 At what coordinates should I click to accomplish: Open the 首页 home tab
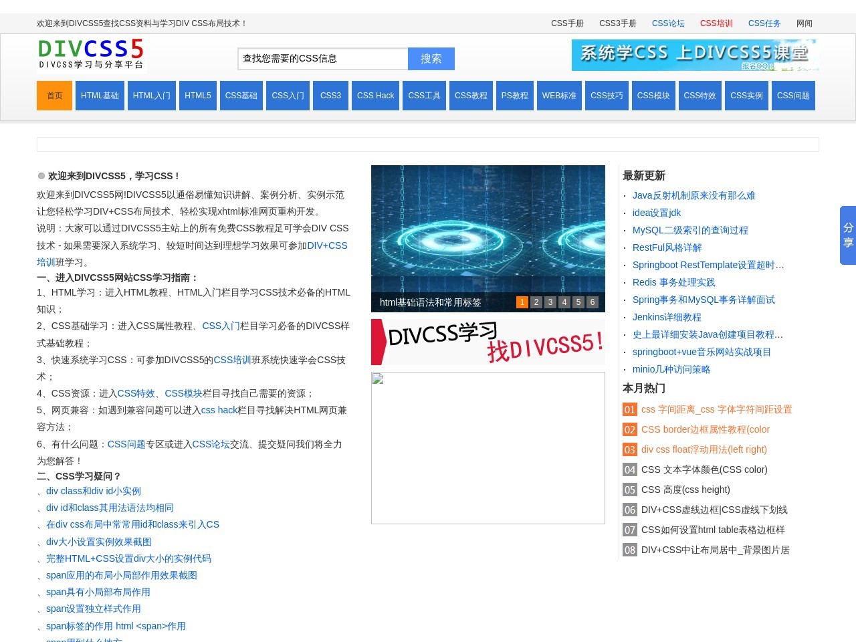coord(54,96)
